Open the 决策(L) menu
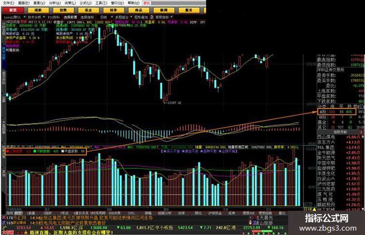The width and height of the screenshot is (365, 235). pos(70,3)
